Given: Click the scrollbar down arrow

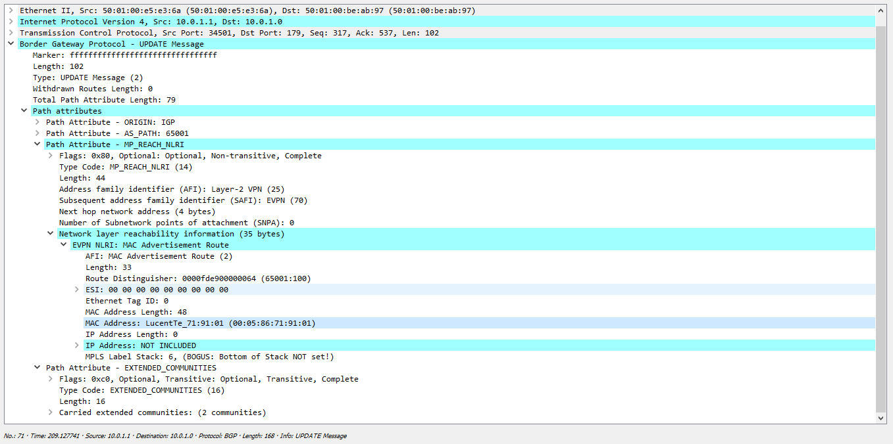Looking at the screenshot, I should pos(882,418).
